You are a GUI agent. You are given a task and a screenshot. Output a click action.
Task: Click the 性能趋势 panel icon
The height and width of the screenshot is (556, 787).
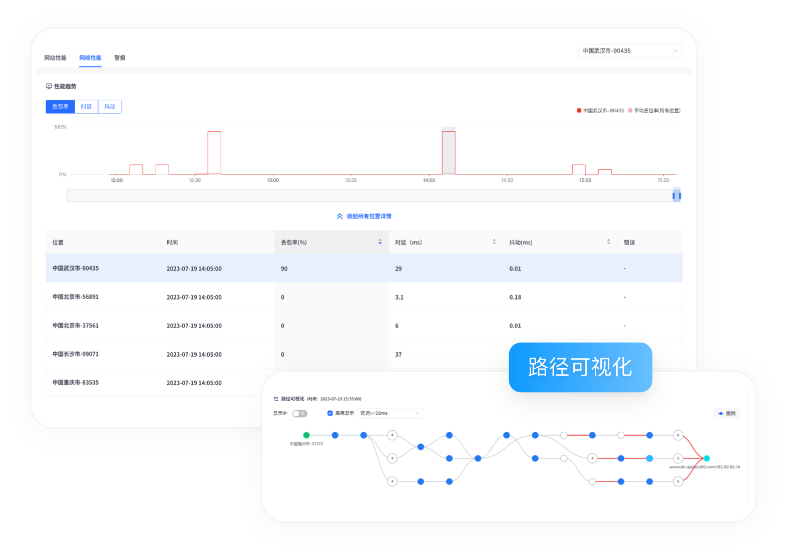click(49, 86)
